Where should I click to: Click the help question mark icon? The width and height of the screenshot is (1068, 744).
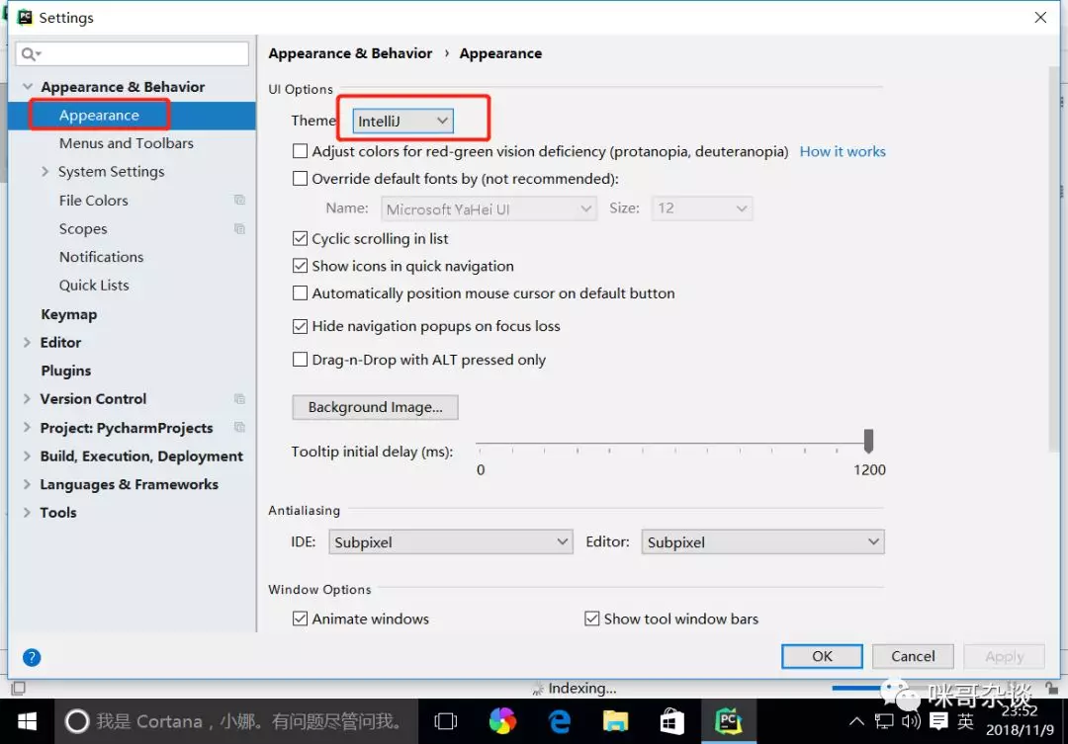[32, 657]
